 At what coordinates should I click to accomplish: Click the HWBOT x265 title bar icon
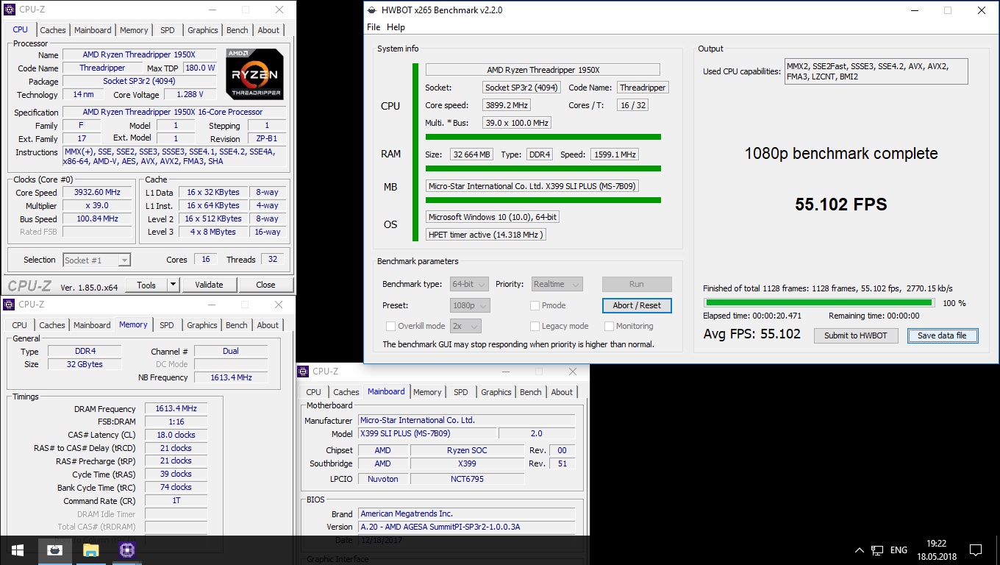pyautogui.click(x=371, y=10)
